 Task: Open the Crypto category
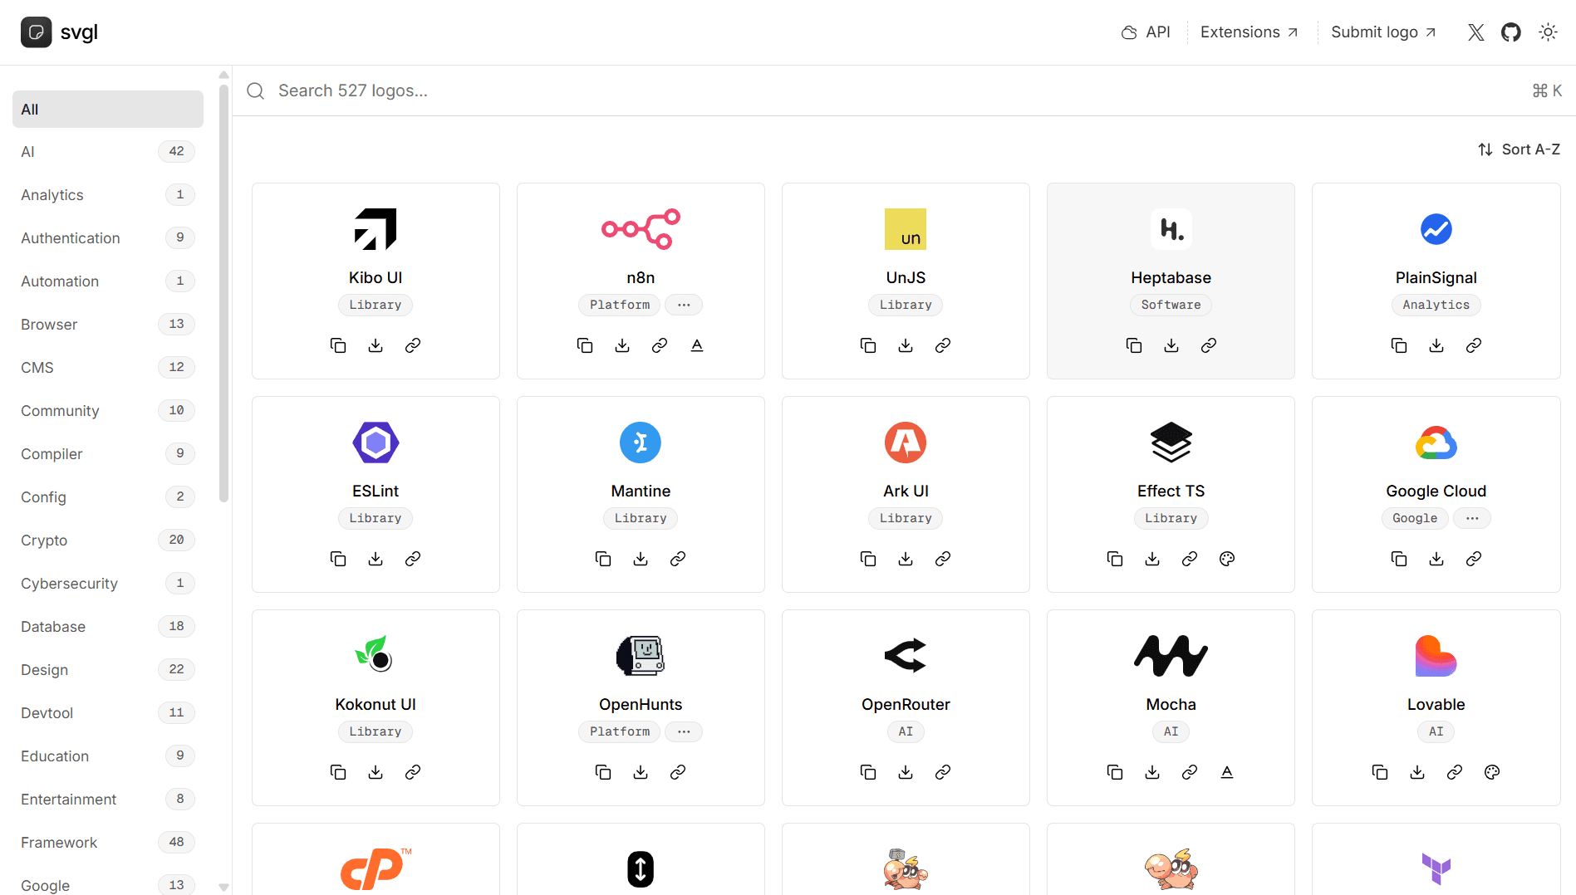click(108, 540)
